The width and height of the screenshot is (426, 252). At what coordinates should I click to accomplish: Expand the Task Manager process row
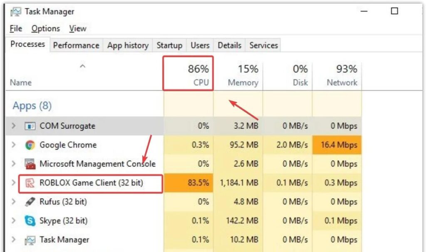(14, 240)
